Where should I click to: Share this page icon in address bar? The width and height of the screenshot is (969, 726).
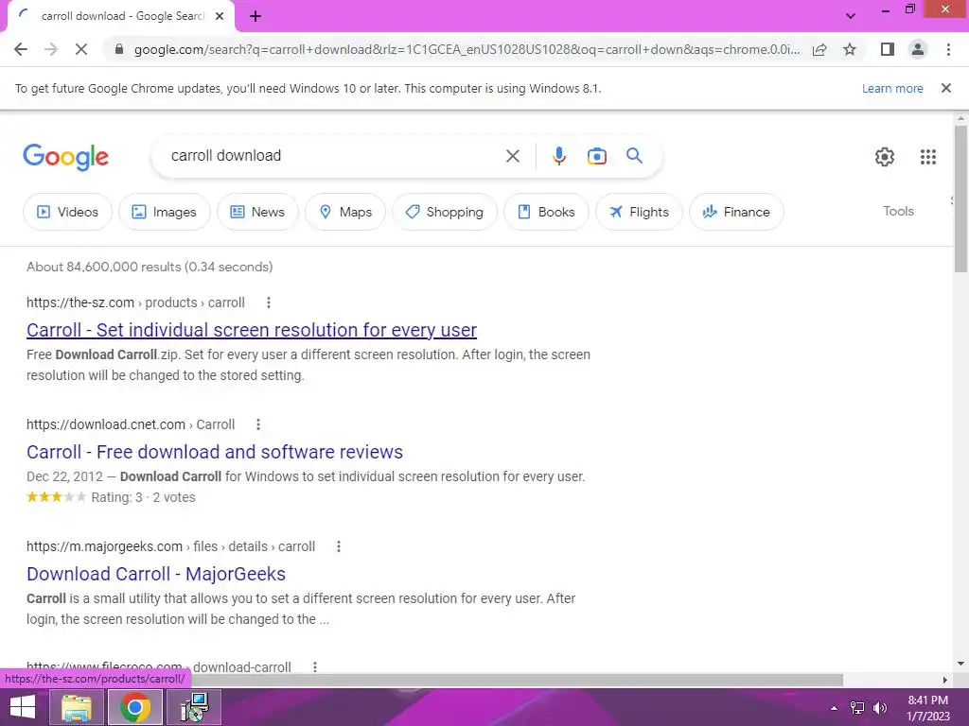click(819, 49)
